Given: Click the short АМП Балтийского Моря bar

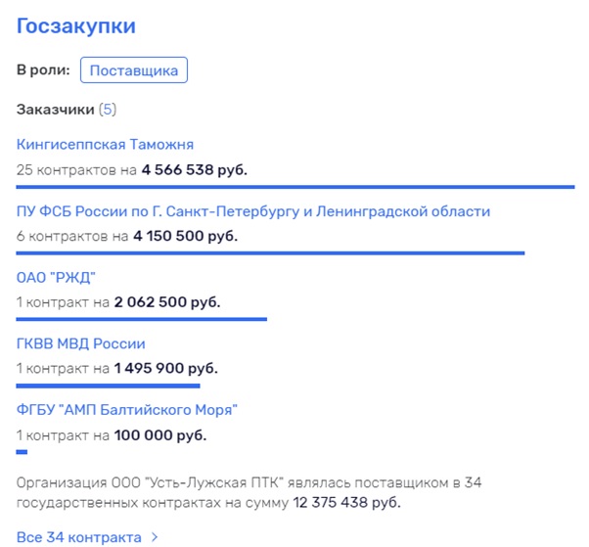Looking at the screenshot, I should 22,452.
